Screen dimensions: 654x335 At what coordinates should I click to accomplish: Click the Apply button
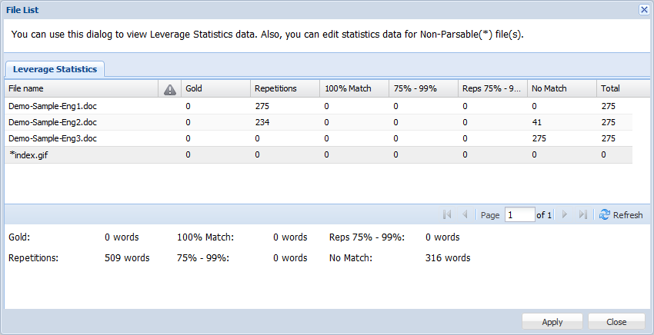552,322
